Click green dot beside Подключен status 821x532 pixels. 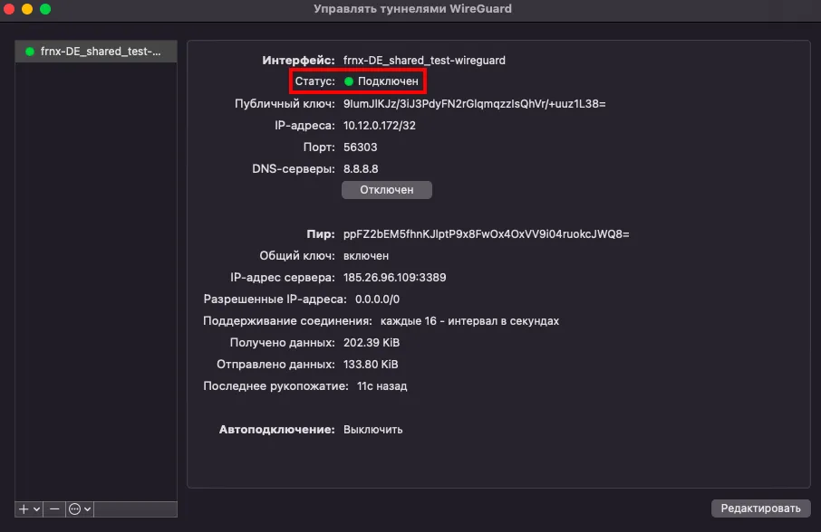[349, 81]
